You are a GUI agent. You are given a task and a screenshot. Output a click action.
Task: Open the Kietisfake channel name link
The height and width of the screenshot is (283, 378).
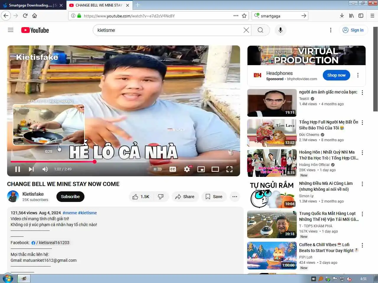click(x=33, y=194)
